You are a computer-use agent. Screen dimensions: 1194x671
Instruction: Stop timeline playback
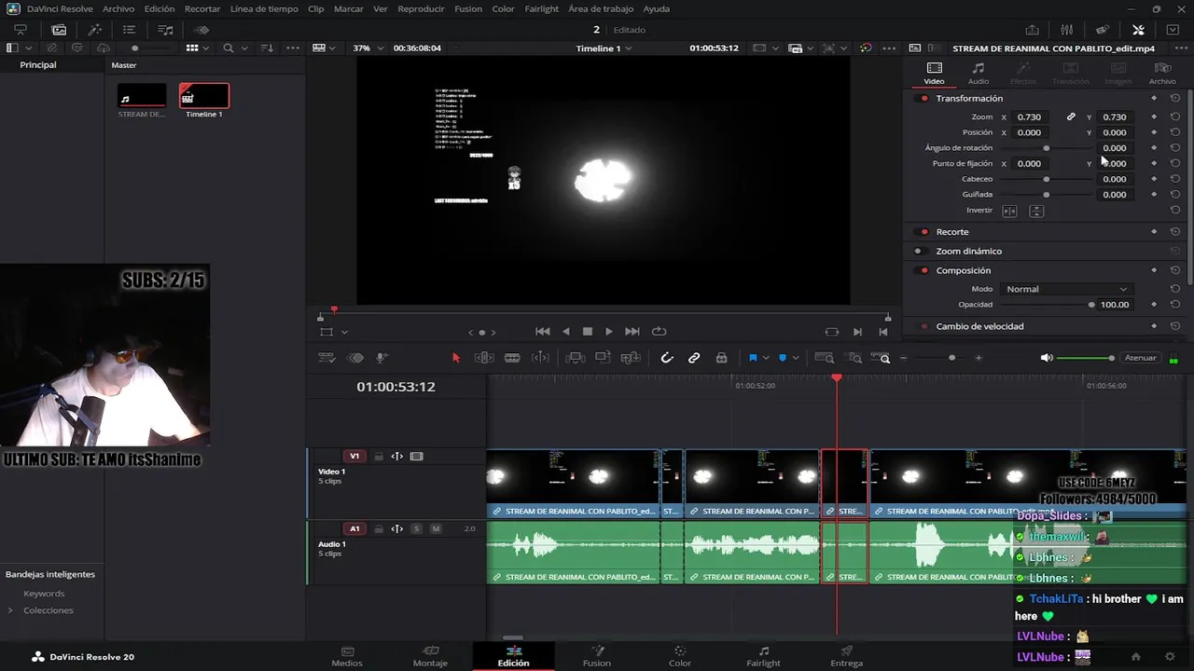pyautogui.click(x=588, y=332)
